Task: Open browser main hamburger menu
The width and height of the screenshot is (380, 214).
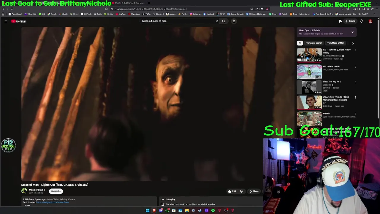Action: (x=377, y=9)
